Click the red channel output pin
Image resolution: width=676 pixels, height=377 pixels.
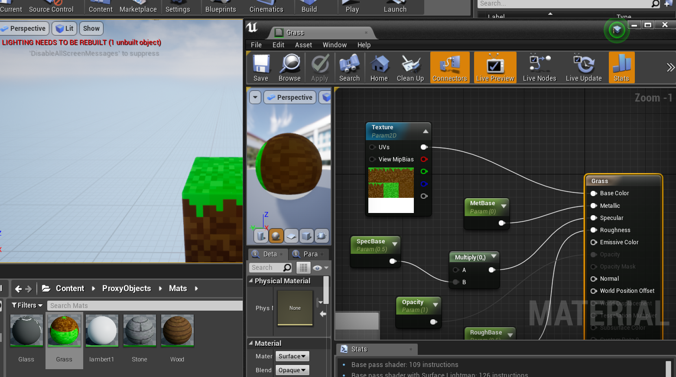(x=424, y=159)
